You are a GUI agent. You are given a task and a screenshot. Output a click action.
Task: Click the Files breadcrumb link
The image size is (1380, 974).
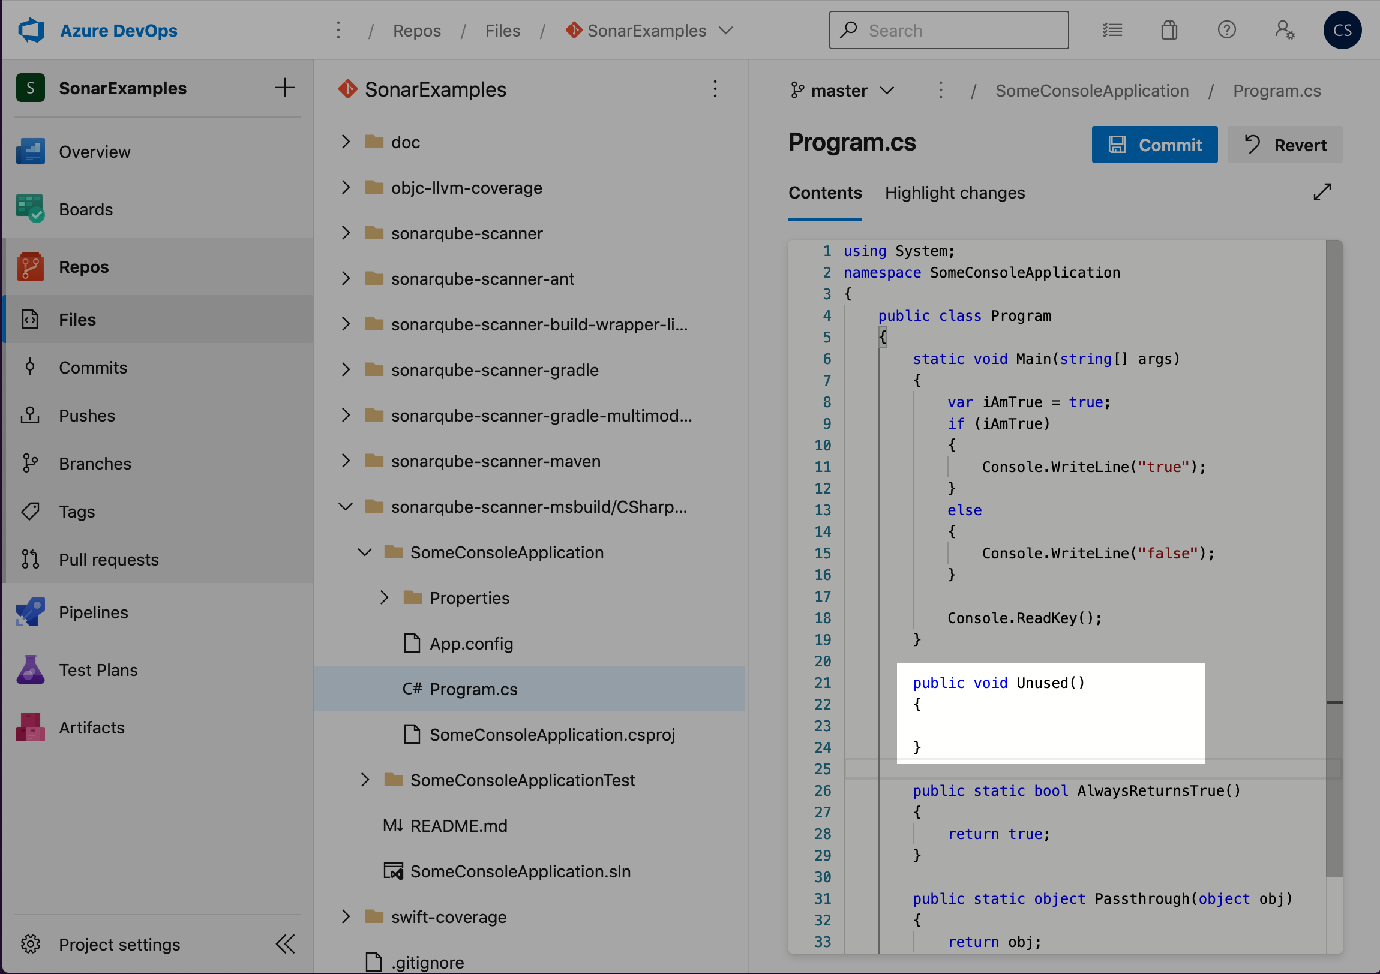tap(502, 30)
